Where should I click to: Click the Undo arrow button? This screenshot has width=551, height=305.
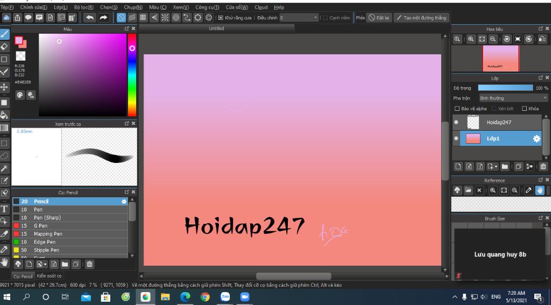click(90, 18)
